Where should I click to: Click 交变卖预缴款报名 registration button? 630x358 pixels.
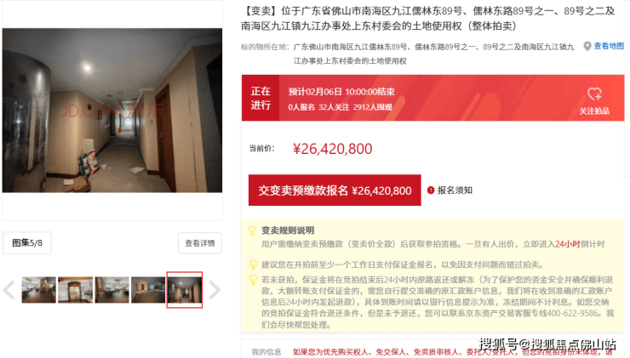335,190
